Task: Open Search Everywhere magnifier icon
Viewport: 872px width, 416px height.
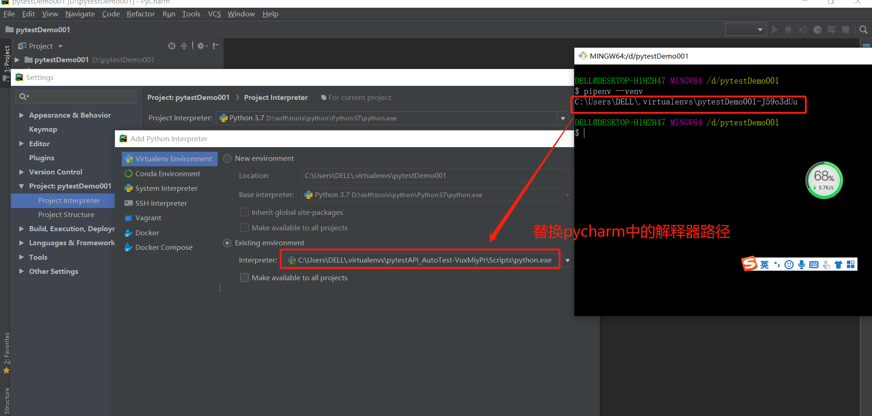Action: [x=863, y=30]
